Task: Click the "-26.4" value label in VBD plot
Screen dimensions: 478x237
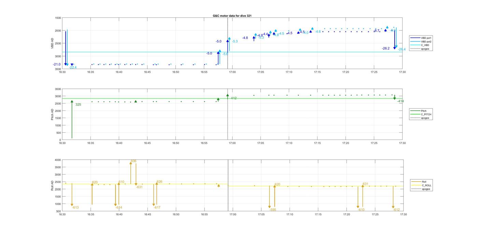Action: (x=402, y=50)
